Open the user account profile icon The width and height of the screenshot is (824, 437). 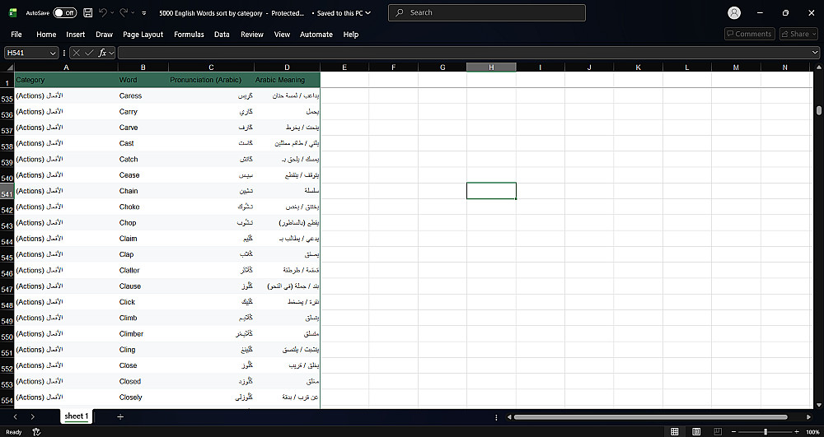[x=734, y=13]
